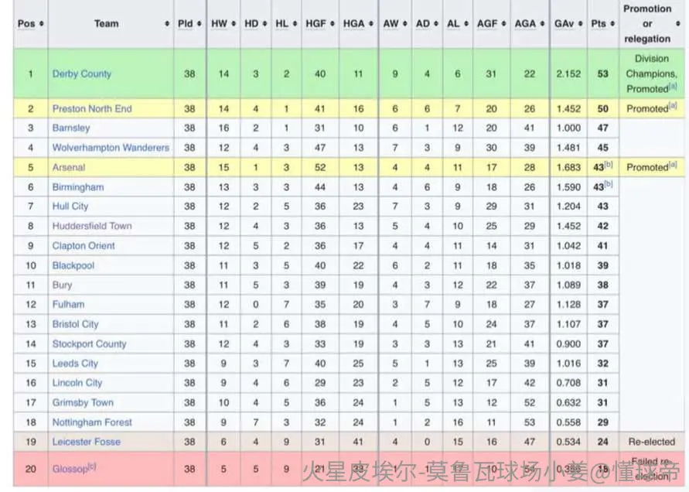Select Leicester Fosse's Re-elected status text
Screen dimensions: 689x492
click(651, 442)
